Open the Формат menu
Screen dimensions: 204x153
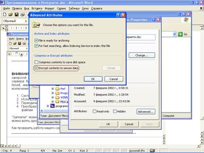[49, 8]
